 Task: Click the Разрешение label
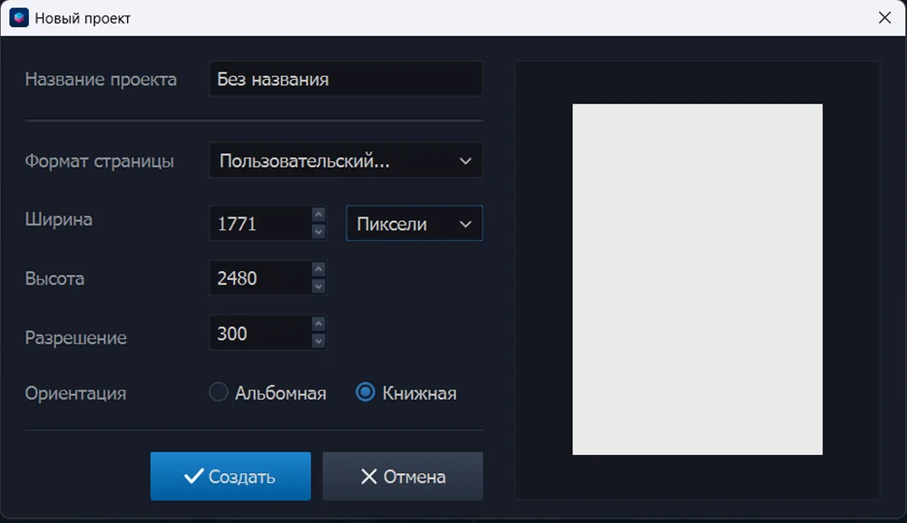(75, 337)
